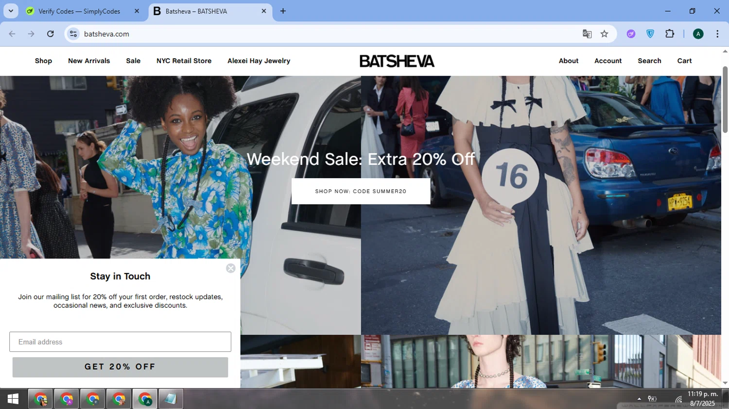Open second Chrome taskbar icon
The image size is (729, 409).
click(x=67, y=399)
